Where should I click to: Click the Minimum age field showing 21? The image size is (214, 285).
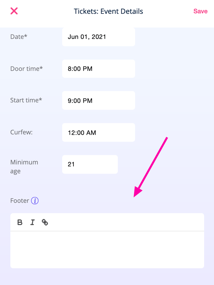(x=90, y=164)
